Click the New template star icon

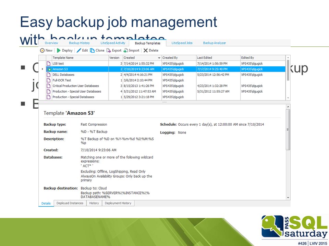42,51
